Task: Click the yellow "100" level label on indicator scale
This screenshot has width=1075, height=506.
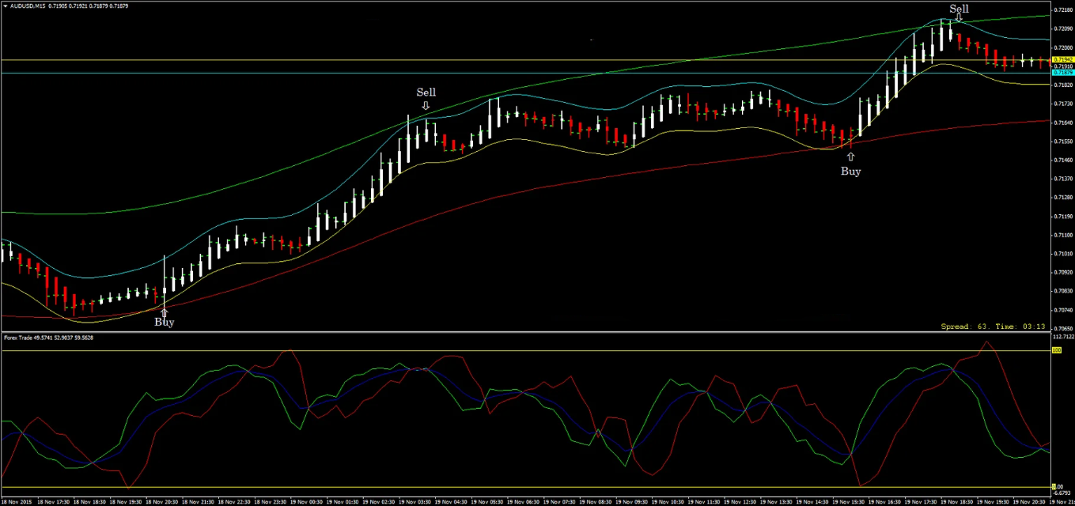Action: [1055, 351]
